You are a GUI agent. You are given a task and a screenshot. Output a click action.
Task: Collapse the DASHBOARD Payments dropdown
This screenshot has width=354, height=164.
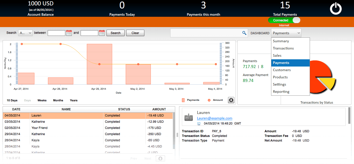(x=286, y=33)
